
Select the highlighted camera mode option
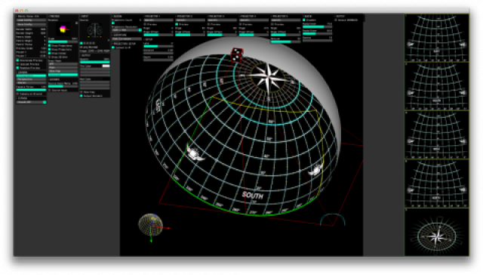(31, 76)
